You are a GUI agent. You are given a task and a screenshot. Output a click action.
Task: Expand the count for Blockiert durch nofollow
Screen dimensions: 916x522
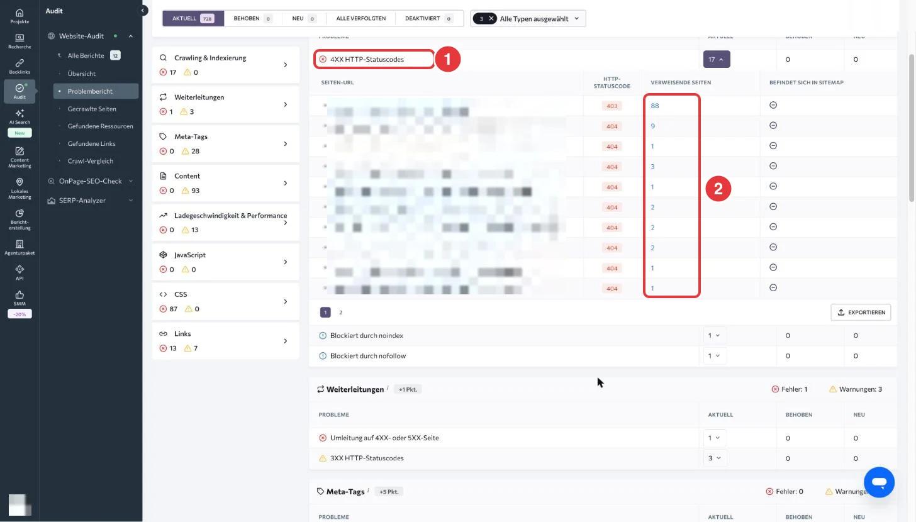click(713, 356)
